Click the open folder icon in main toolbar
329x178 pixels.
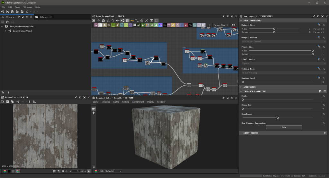17,12
